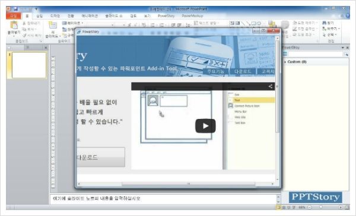Screen dimensions: 356x216
Task: Open the PowerStory ribbon tab
Action: 166,16
